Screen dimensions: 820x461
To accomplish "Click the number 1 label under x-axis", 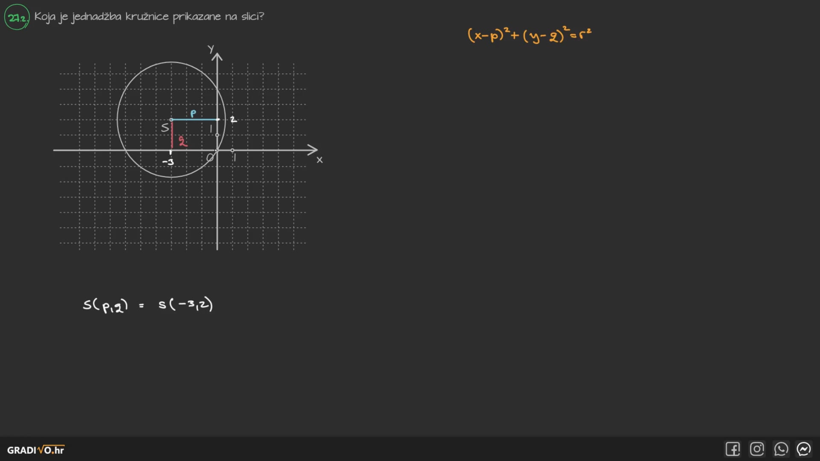I will (234, 158).
